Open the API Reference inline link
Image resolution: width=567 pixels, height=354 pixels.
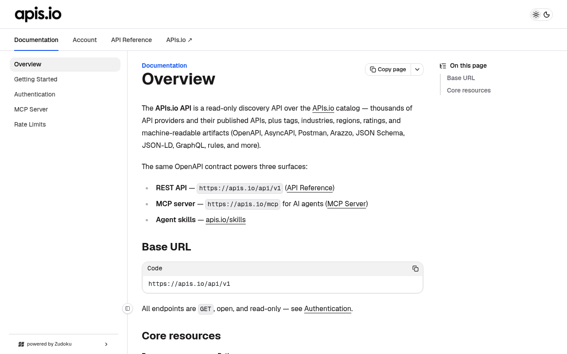click(x=310, y=188)
